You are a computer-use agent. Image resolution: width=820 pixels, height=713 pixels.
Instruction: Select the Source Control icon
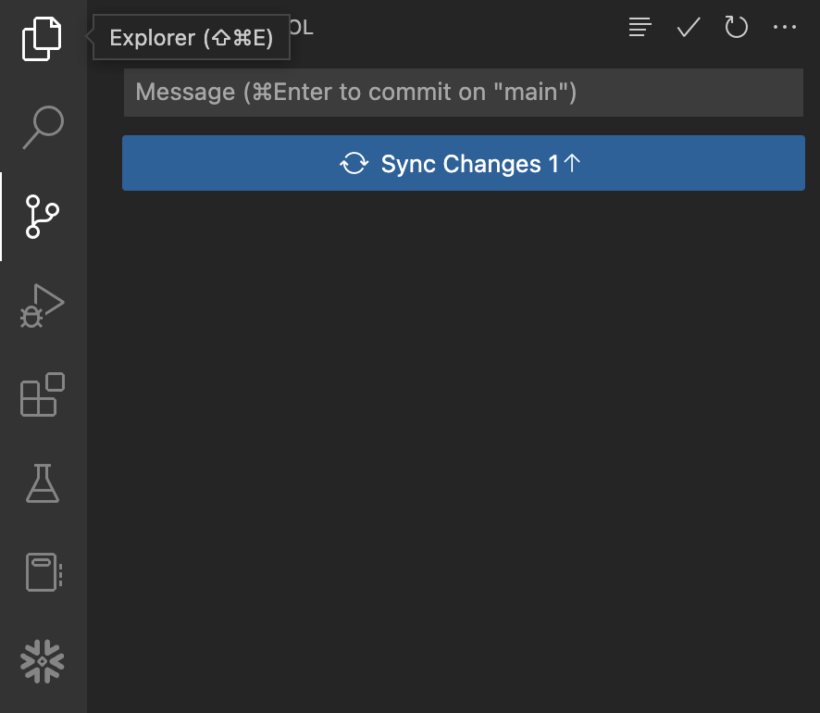pyautogui.click(x=41, y=217)
